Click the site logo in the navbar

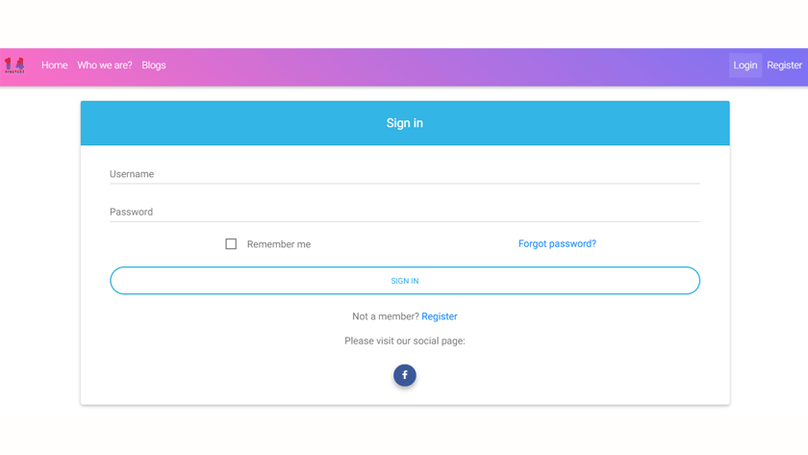14,65
